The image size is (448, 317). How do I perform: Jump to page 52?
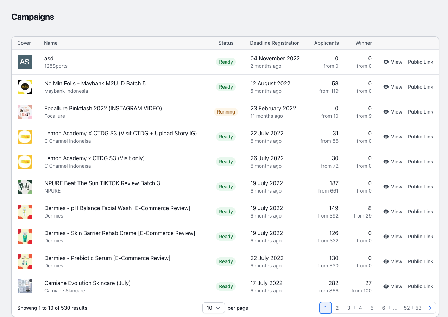click(407, 308)
